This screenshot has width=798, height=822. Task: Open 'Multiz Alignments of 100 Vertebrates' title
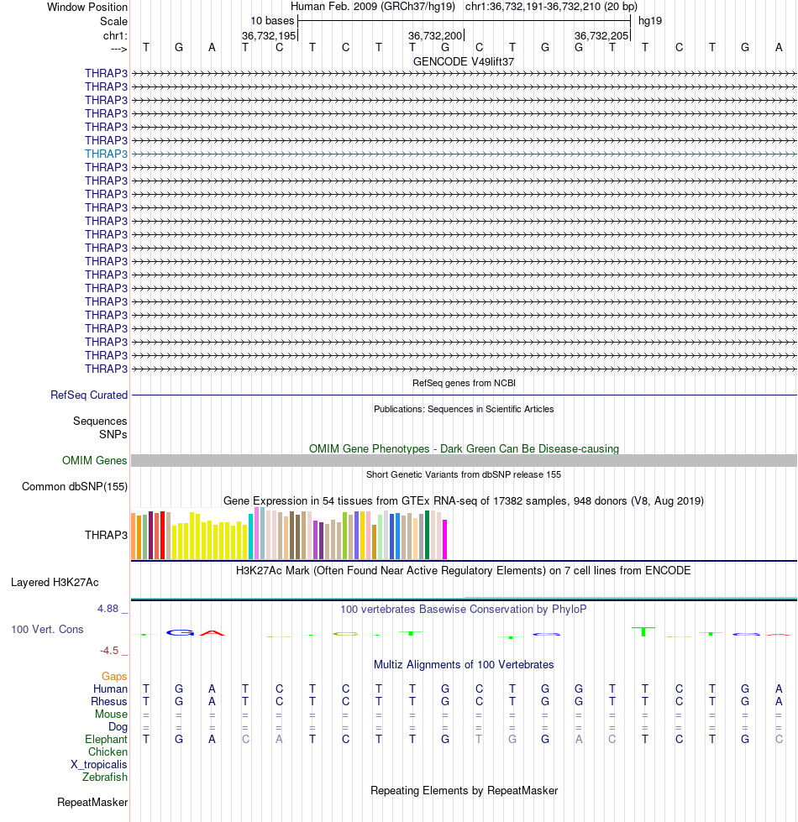[x=464, y=664]
